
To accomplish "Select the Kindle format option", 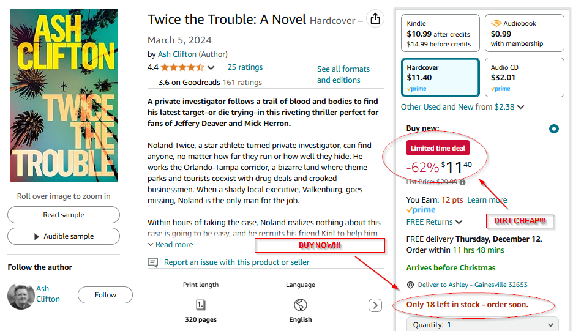I will pos(440,34).
